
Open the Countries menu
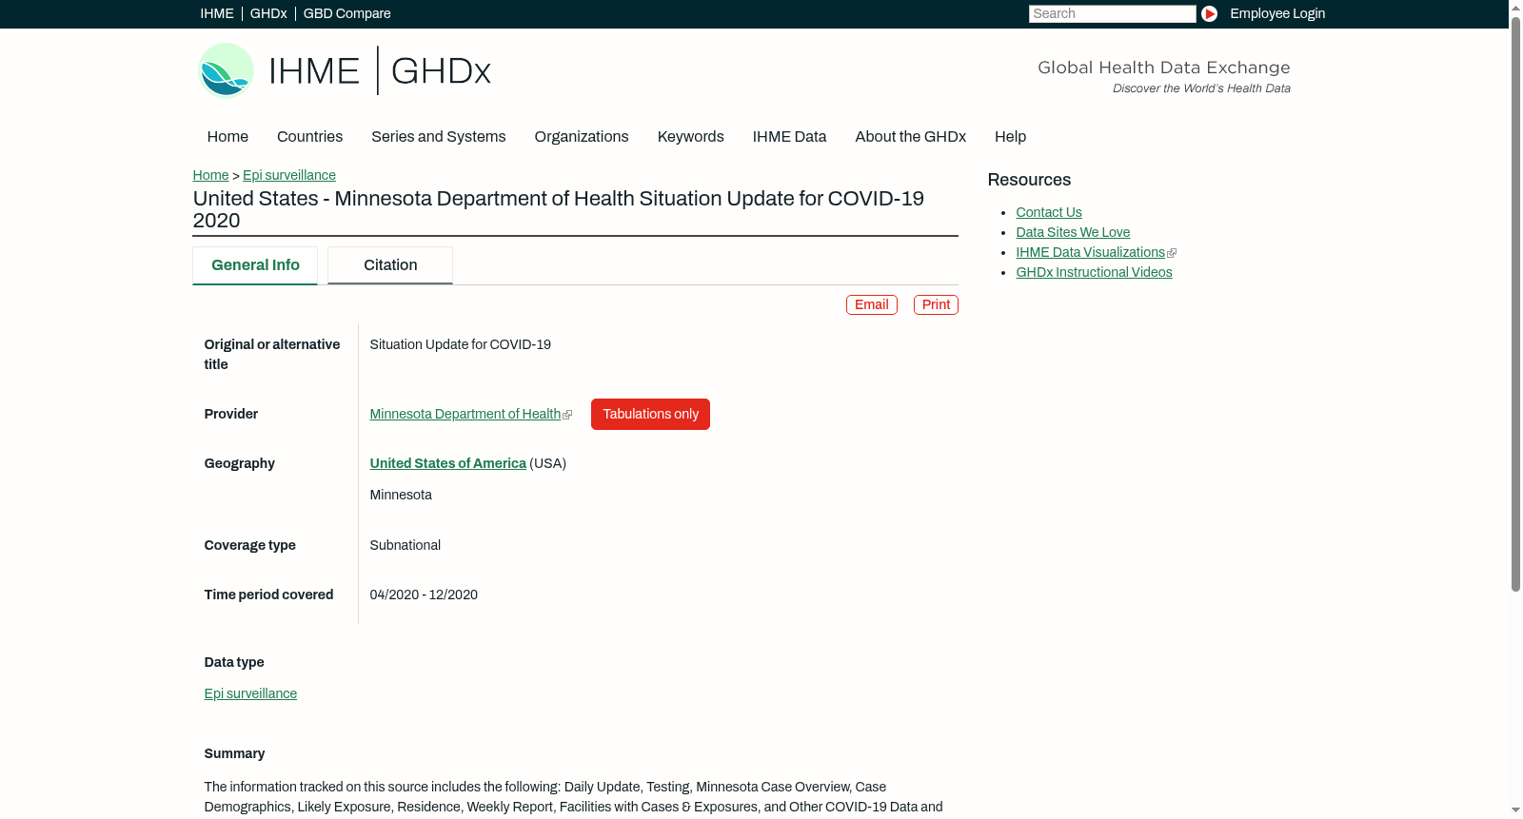pyautogui.click(x=309, y=137)
